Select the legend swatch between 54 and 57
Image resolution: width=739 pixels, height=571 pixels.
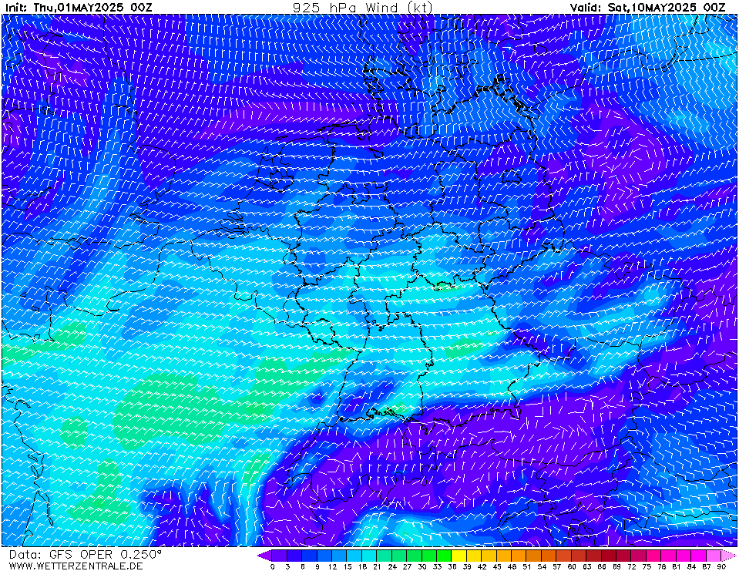(x=549, y=556)
